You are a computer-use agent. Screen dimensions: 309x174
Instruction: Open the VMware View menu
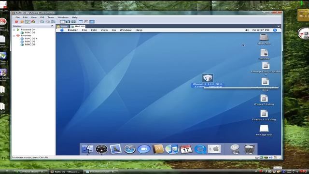pos(34,17)
